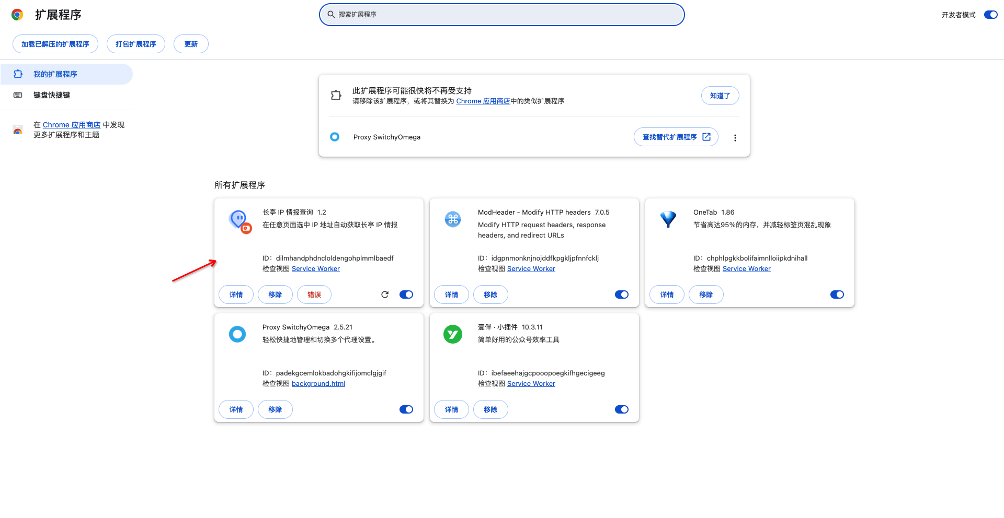Open background.html inspect view link
The width and height of the screenshot is (1004, 518).
click(318, 384)
